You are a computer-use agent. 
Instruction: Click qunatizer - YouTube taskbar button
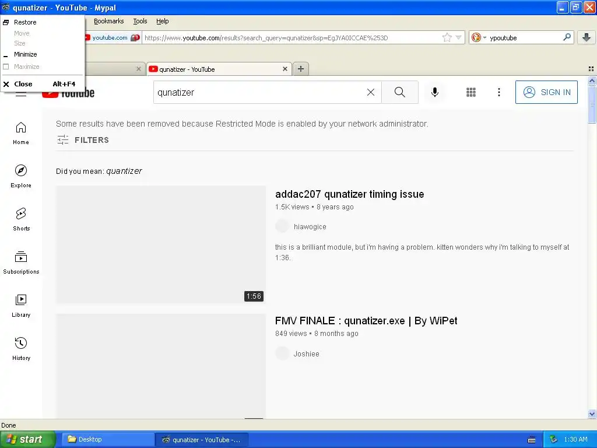coord(202,440)
